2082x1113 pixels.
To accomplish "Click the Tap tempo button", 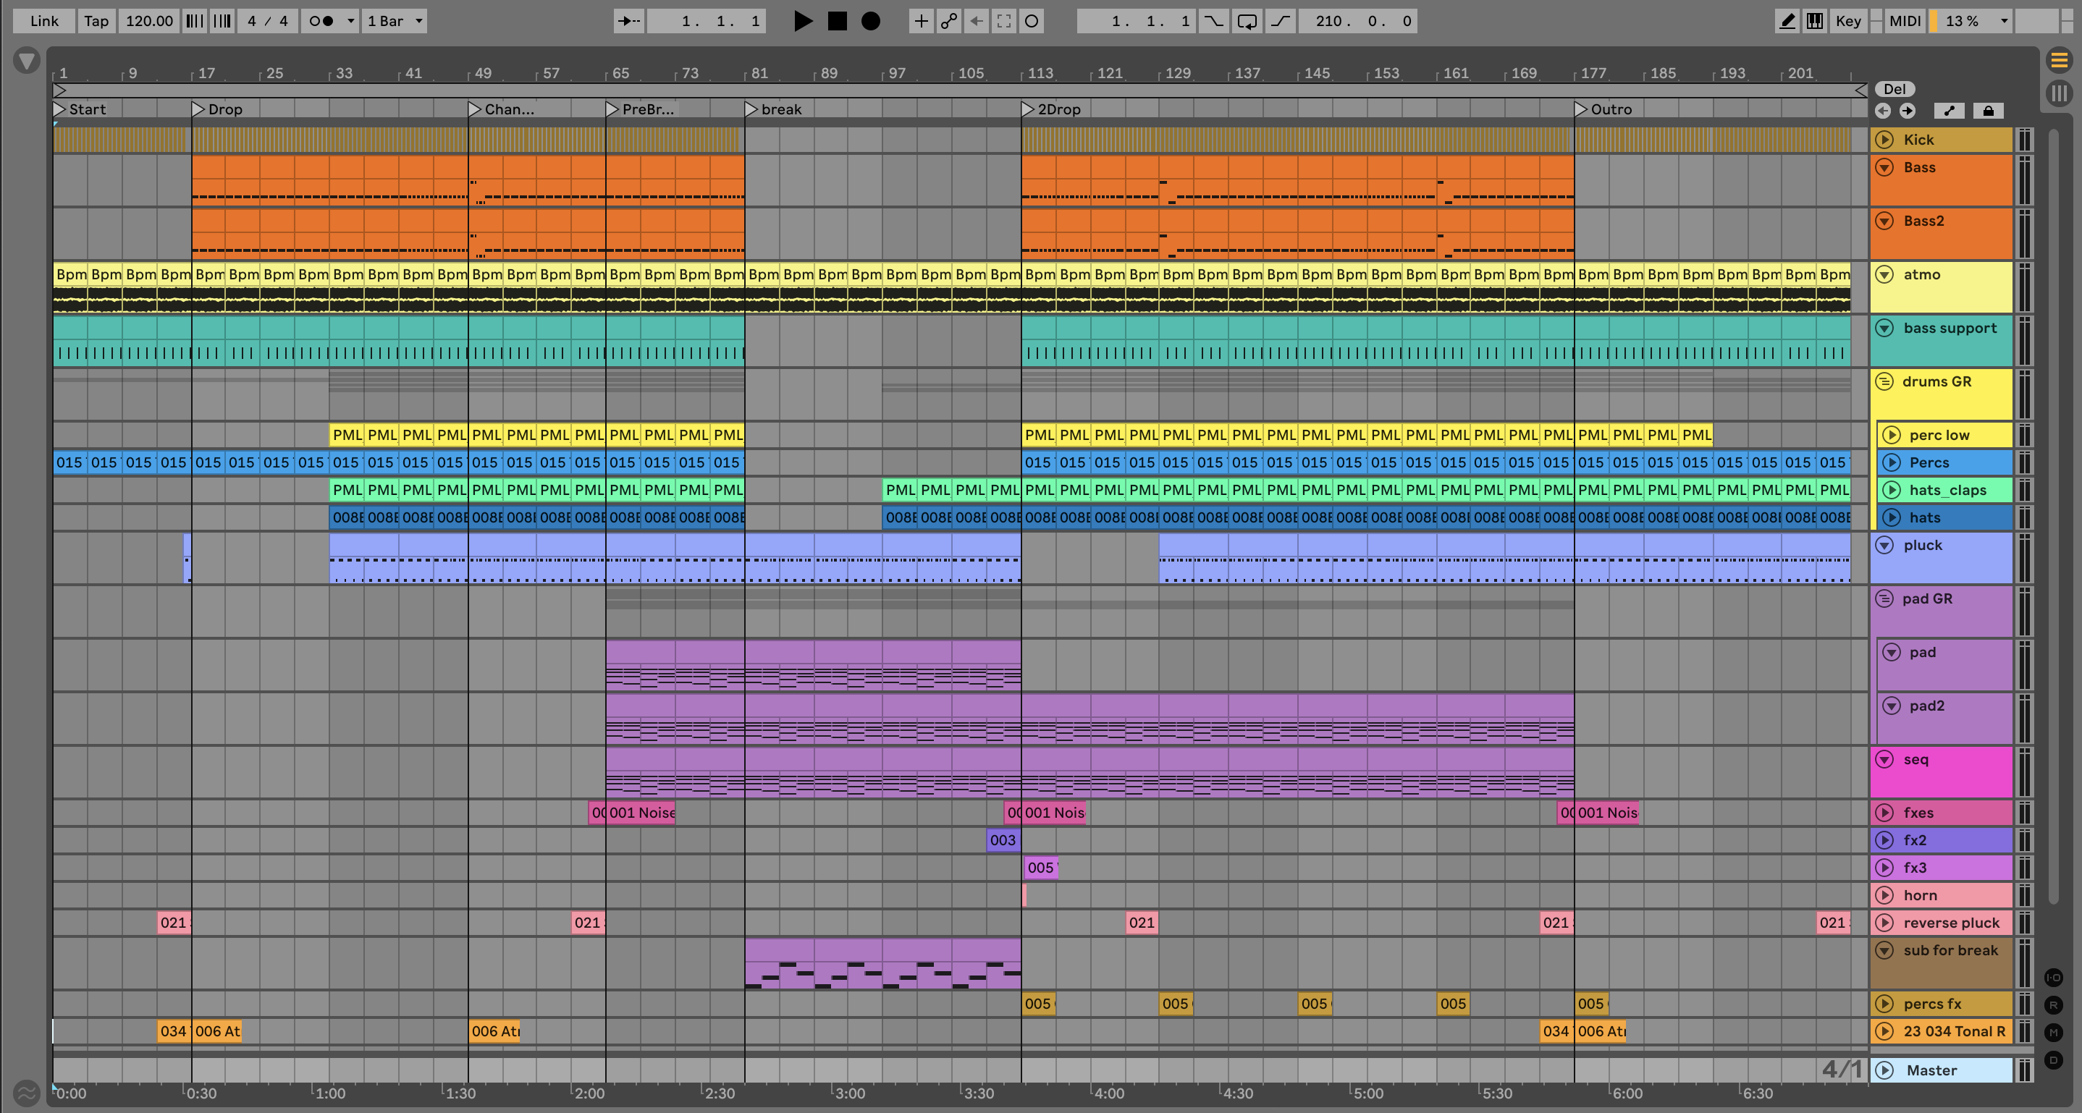I will click(96, 21).
